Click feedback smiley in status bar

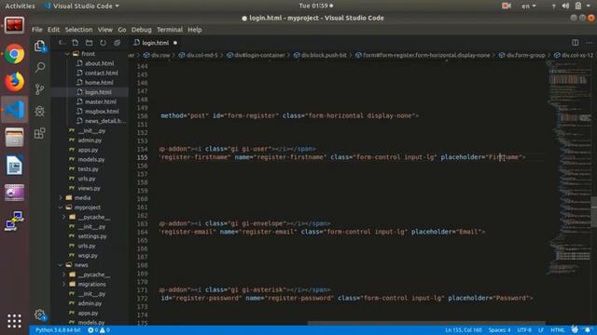coord(575,329)
